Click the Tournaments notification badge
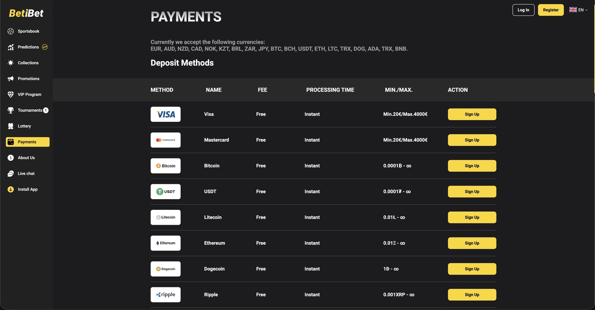This screenshot has width=595, height=310. 46,110
